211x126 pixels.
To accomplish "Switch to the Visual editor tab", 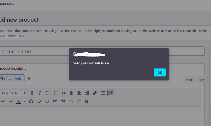I will tap(190, 80).
